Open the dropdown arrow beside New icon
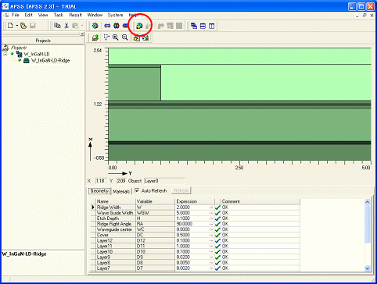377x284 pixels. 17,26
